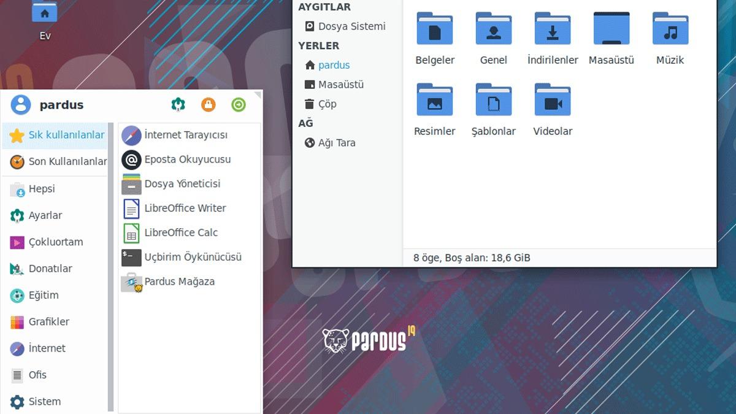Start LibreOffice Writer
Viewport: 736px width, 414px height.
pyautogui.click(x=189, y=209)
